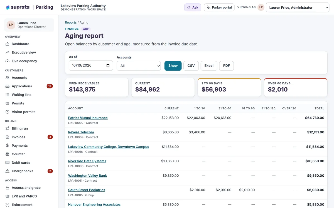Open the Parker portal button
The height and width of the screenshot is (208, 334).
[219, 7]
